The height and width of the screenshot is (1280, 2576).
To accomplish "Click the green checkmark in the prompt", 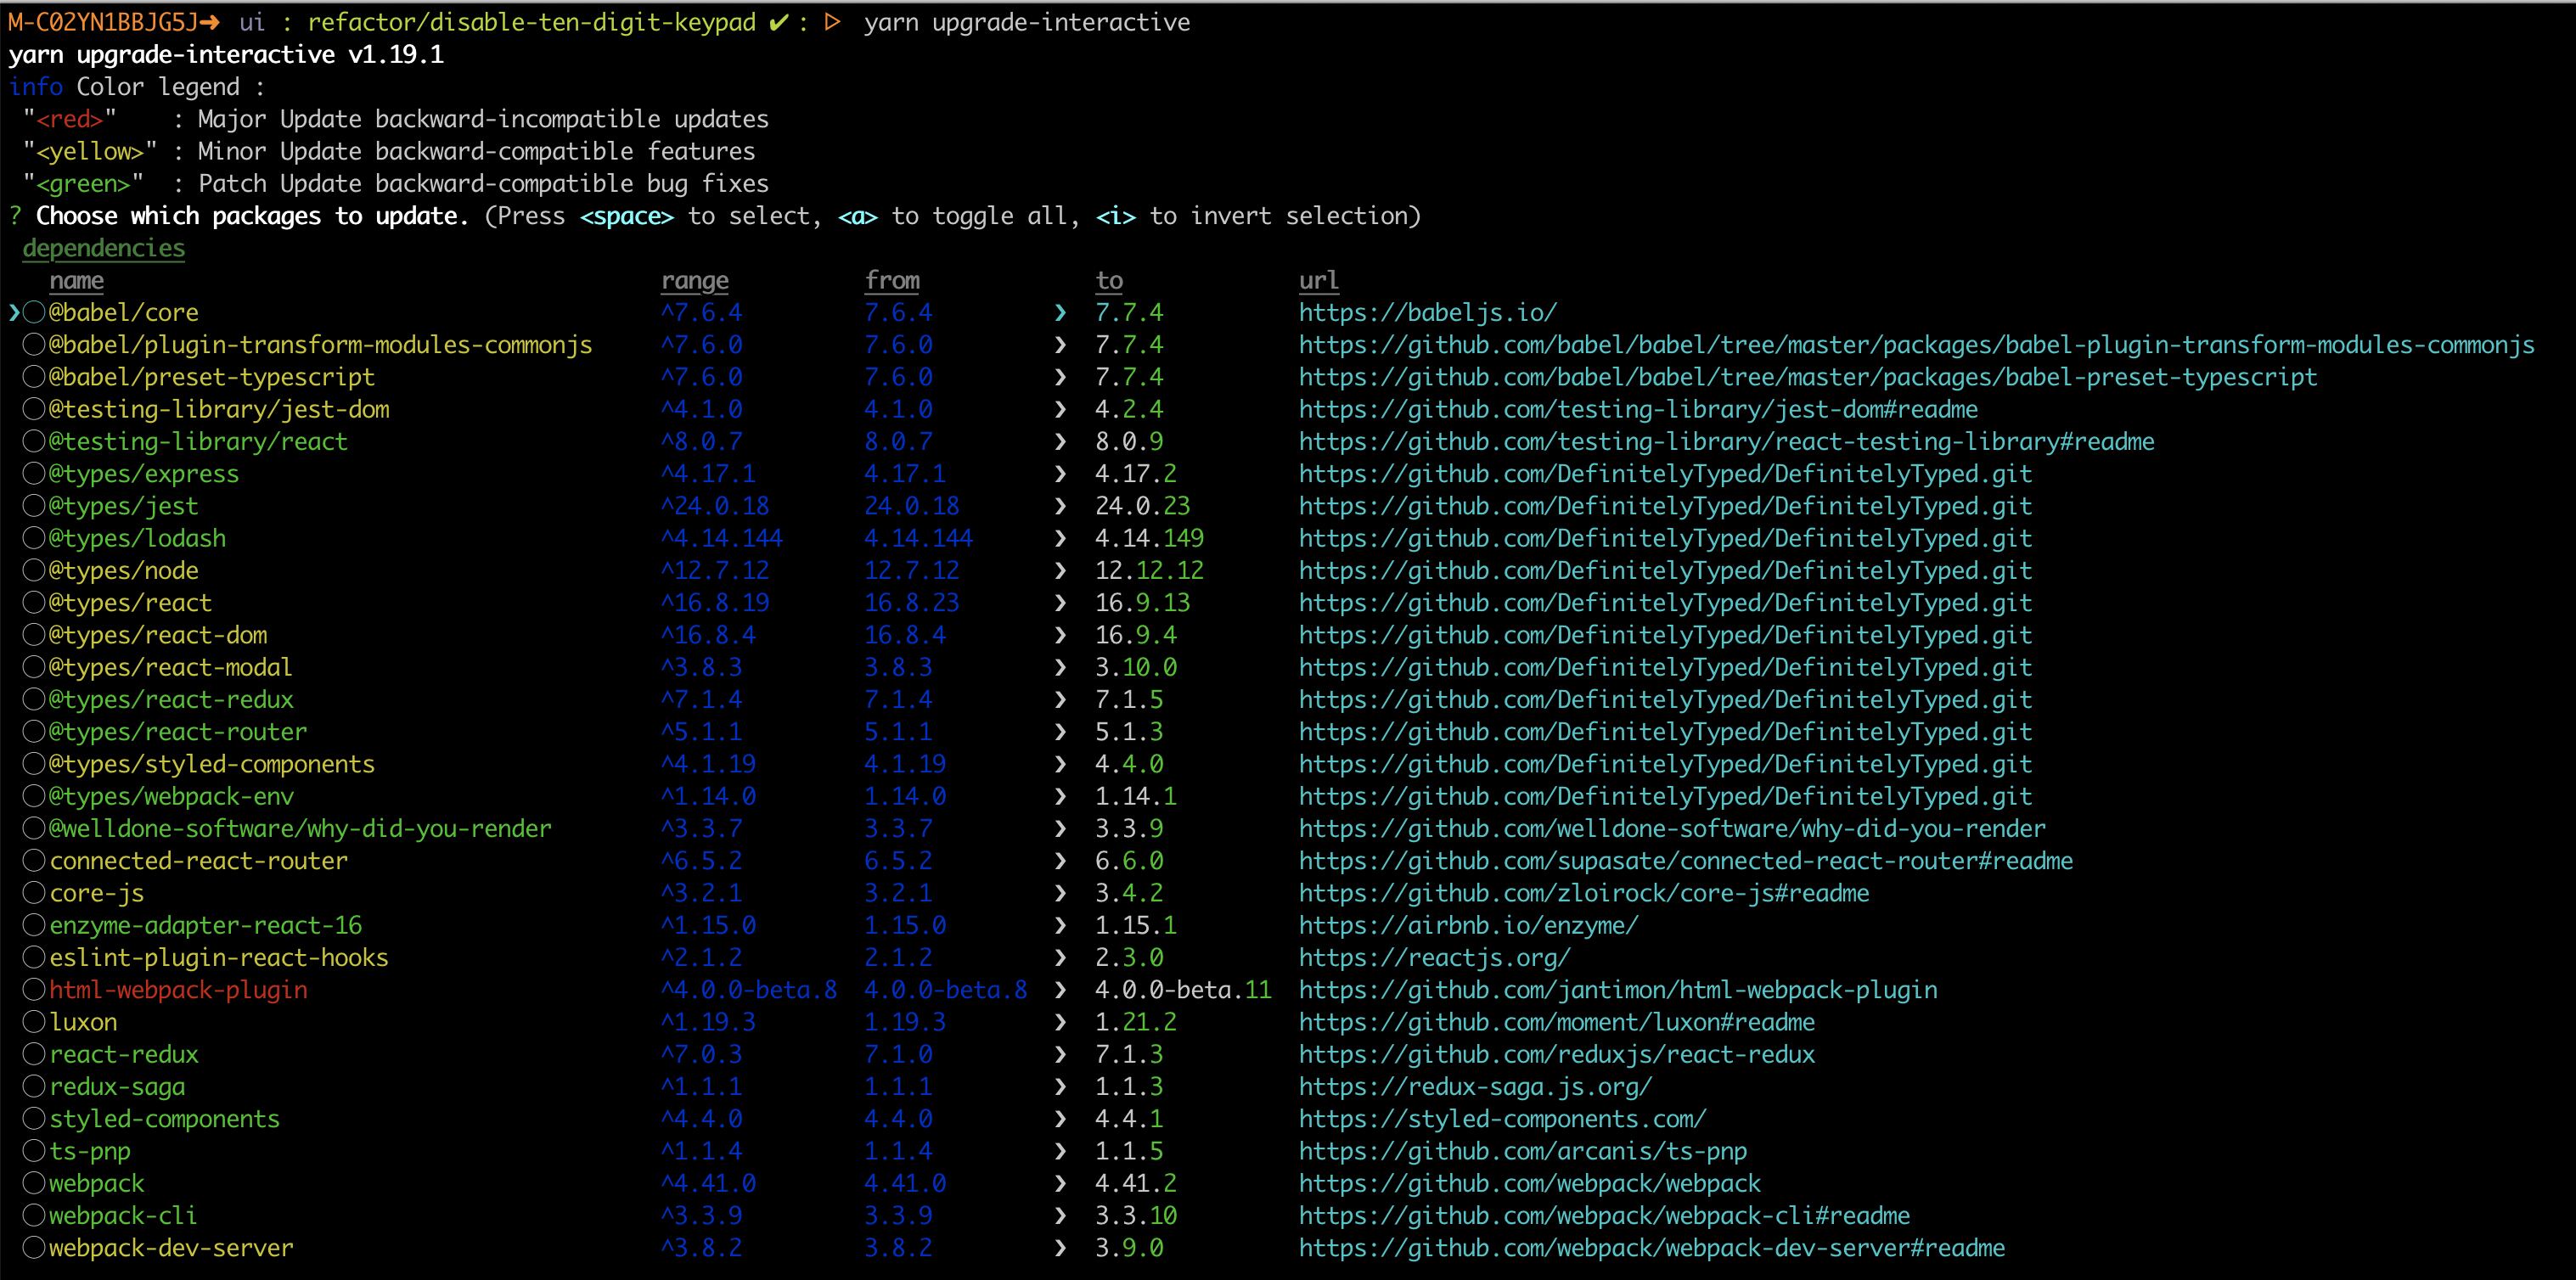I will pos(778,23).
